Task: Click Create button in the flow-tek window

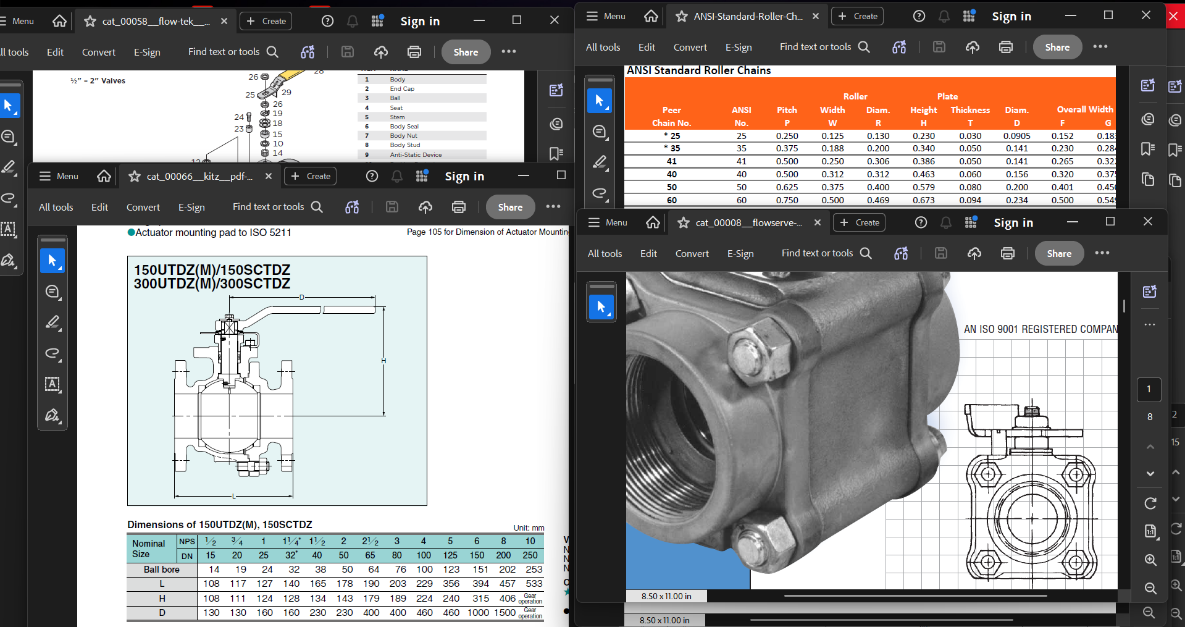Action: 266,21
